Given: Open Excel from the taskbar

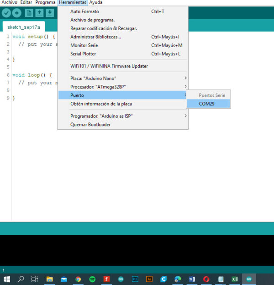Looking at the screenshot, I should tap(235, 279).
